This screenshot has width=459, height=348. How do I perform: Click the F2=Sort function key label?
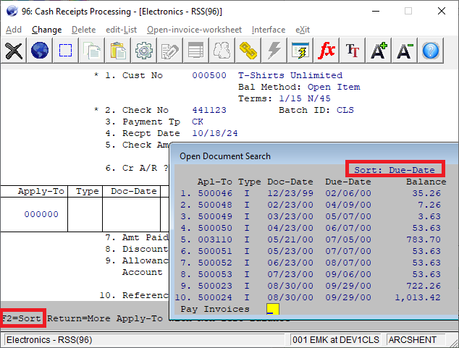point(22,318)
